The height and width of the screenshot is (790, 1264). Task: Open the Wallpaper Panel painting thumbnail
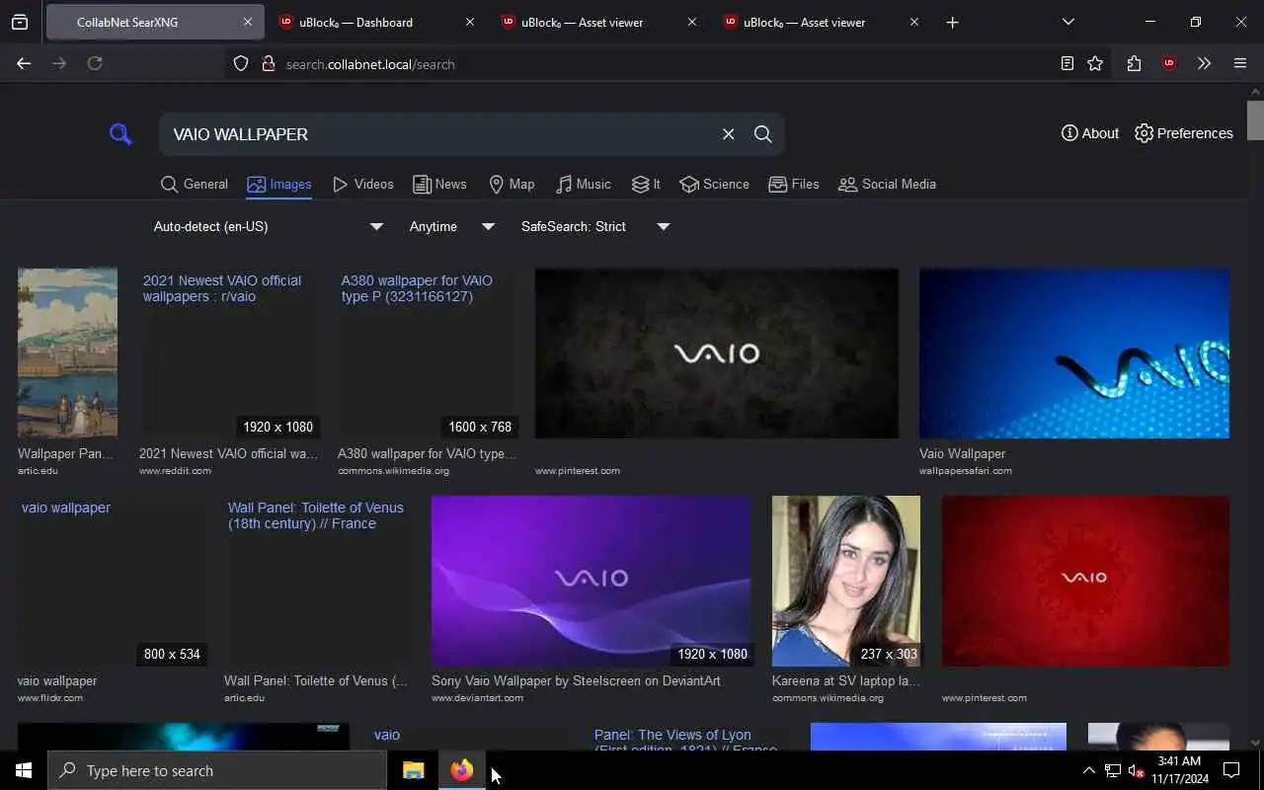(x=67, y=353)
